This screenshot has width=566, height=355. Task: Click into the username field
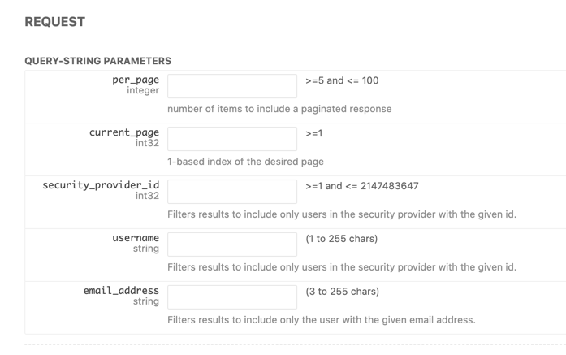tap(232, 245)
